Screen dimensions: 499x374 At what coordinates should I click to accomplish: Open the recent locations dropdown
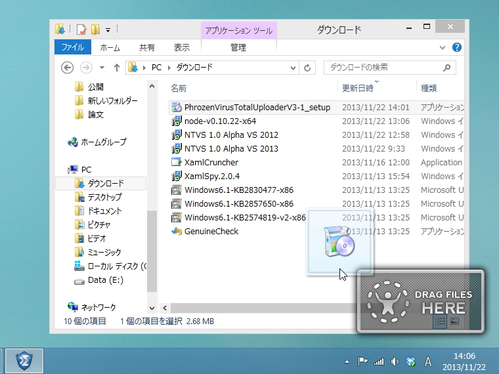click(102, 68)
